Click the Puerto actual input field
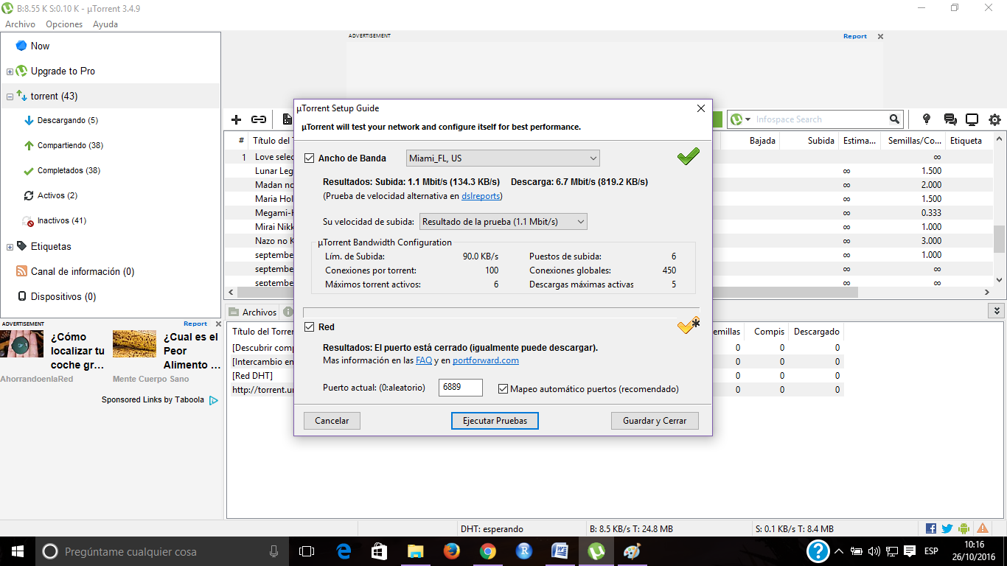 coord(461,388)
